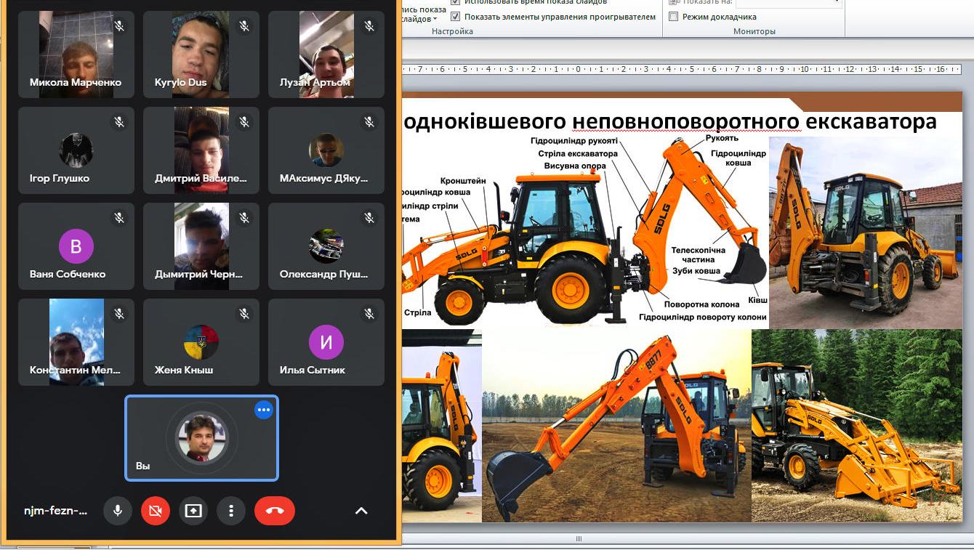Select МАксимус Дяку's participant tile
This screenshot has width=974, height=550.
point(326,150)
